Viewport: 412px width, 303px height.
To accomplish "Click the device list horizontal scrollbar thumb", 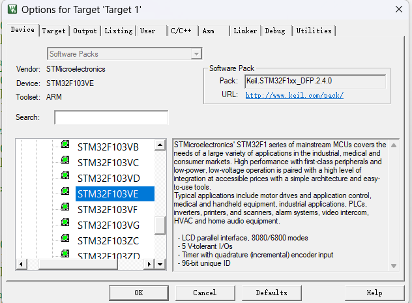I will click(x=78, y=264).
